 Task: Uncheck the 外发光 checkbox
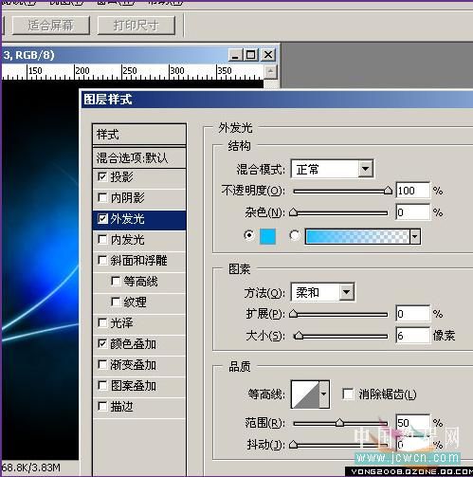[x=102, y=218]
